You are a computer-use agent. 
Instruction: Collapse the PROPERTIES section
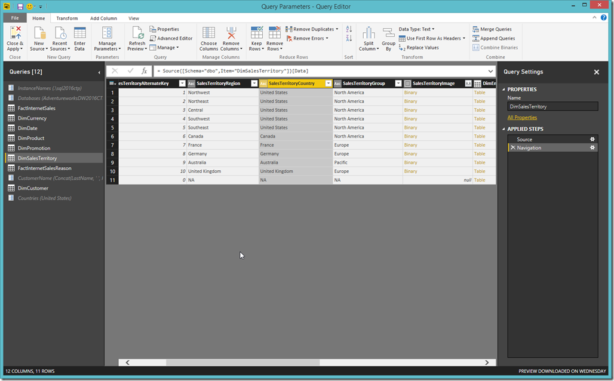point(504,90)
